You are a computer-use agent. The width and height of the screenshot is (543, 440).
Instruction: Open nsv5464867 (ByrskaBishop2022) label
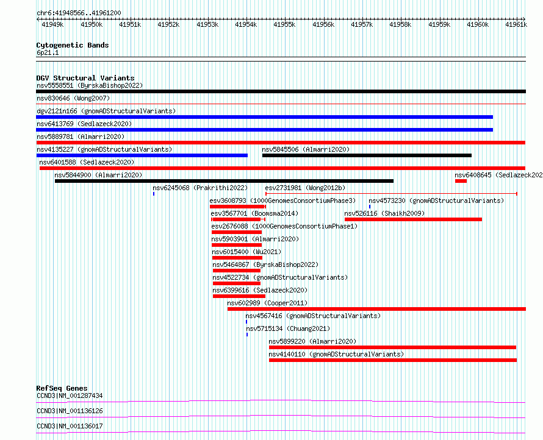[x=265, y=264]
